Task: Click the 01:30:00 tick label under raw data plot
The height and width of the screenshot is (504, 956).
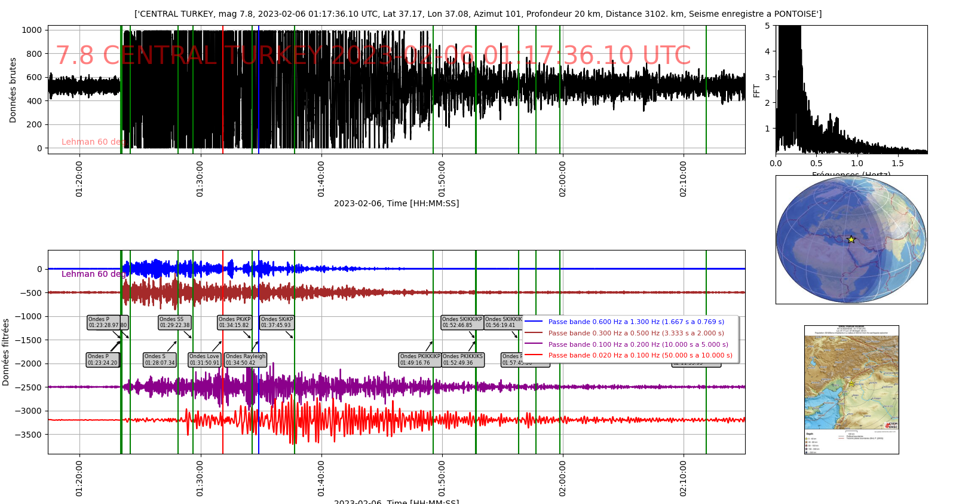Action: tap(200, 178)
